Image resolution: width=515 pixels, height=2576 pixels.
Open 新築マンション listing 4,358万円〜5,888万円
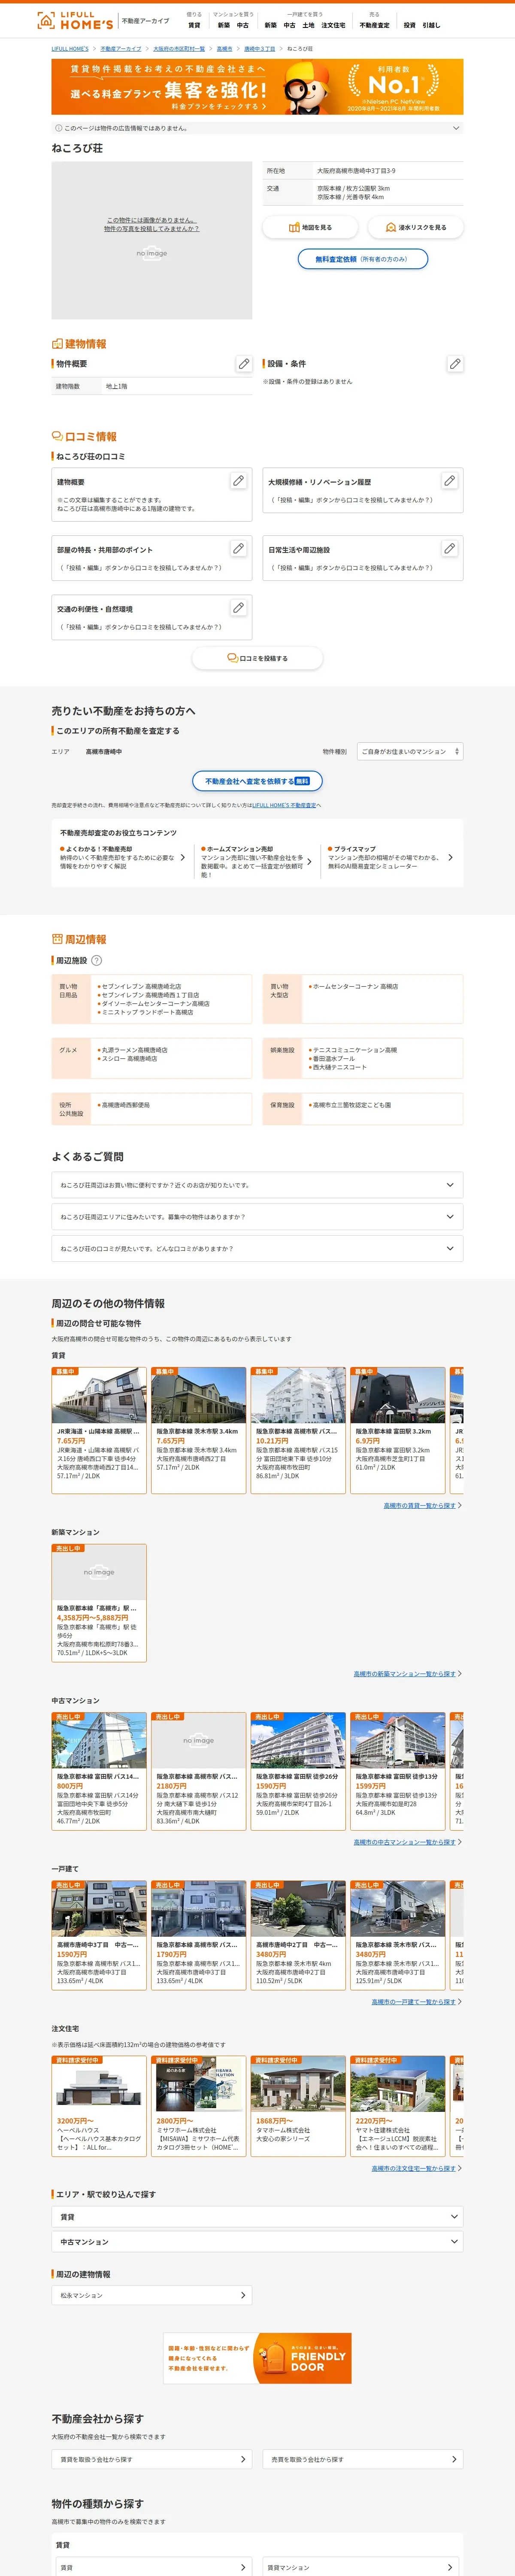click(x=99, y=1603)
